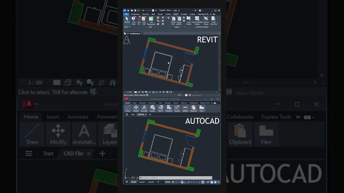Close the L1 - Architectural view tab
The height and width of the screenshot is (193, 344).
142,34
